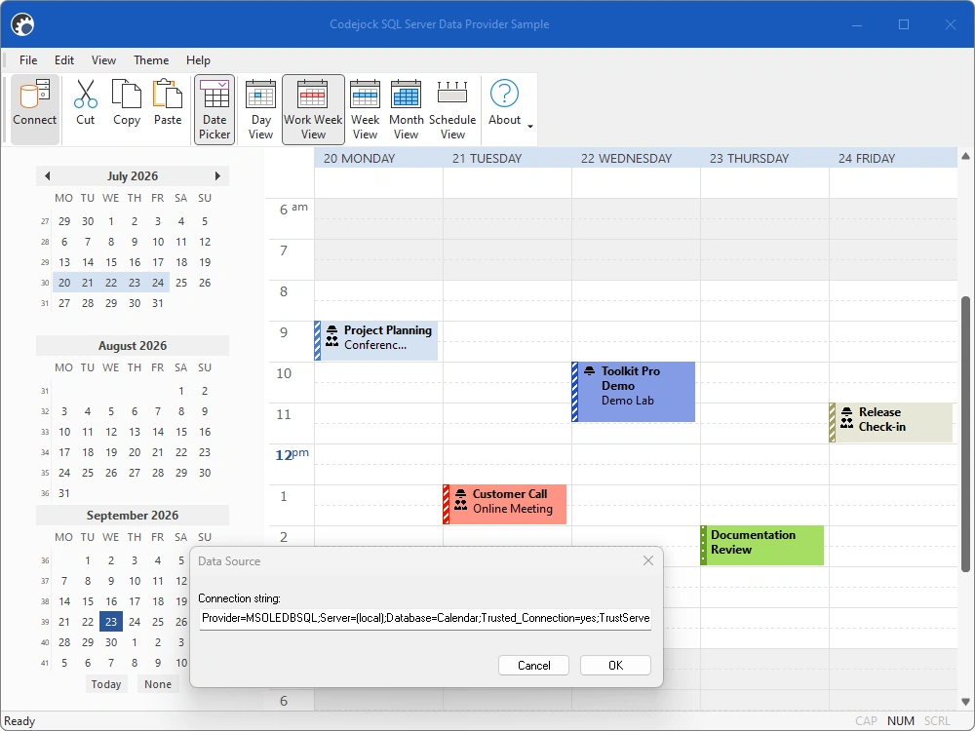This screenshot has width=975, height=731.
Task: Click the July 2026 month header
Action: tap(133, 175)
